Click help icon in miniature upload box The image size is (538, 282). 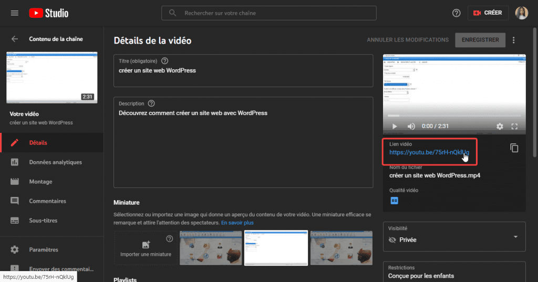coord(170,239)
